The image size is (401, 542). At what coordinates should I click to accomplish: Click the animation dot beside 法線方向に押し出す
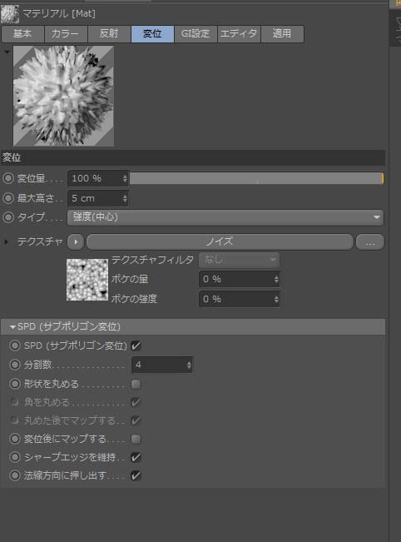click(x=15, y=475)
